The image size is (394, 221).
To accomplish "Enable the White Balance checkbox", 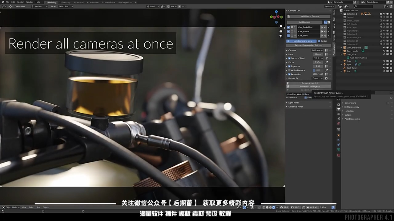I will pyautogui.click(x=289, y=70).
